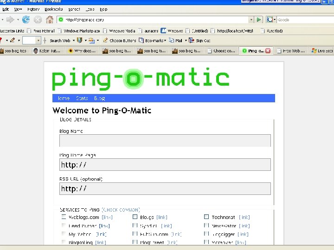Open the pencil tool dropdown arrow
334x250 pixels.
[x=19, y=40]
